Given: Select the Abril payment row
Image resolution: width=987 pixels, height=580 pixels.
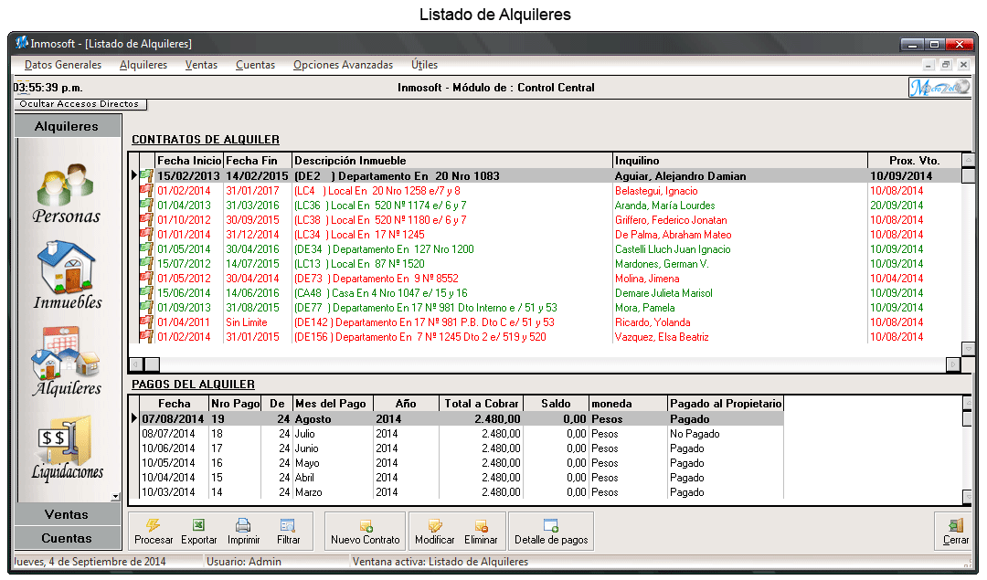Looking at the screenshot, I should coord(462,478).
